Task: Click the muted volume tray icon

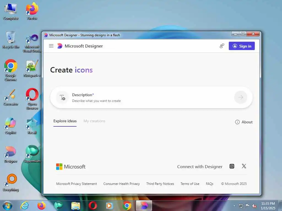Action: pos(254,206)
